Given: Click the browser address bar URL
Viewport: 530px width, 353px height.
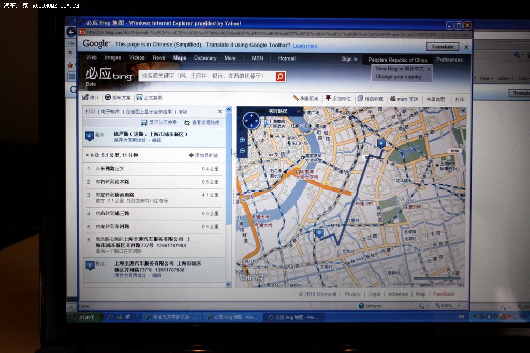Looking at the screenshot, I should (x=277, y=33).
